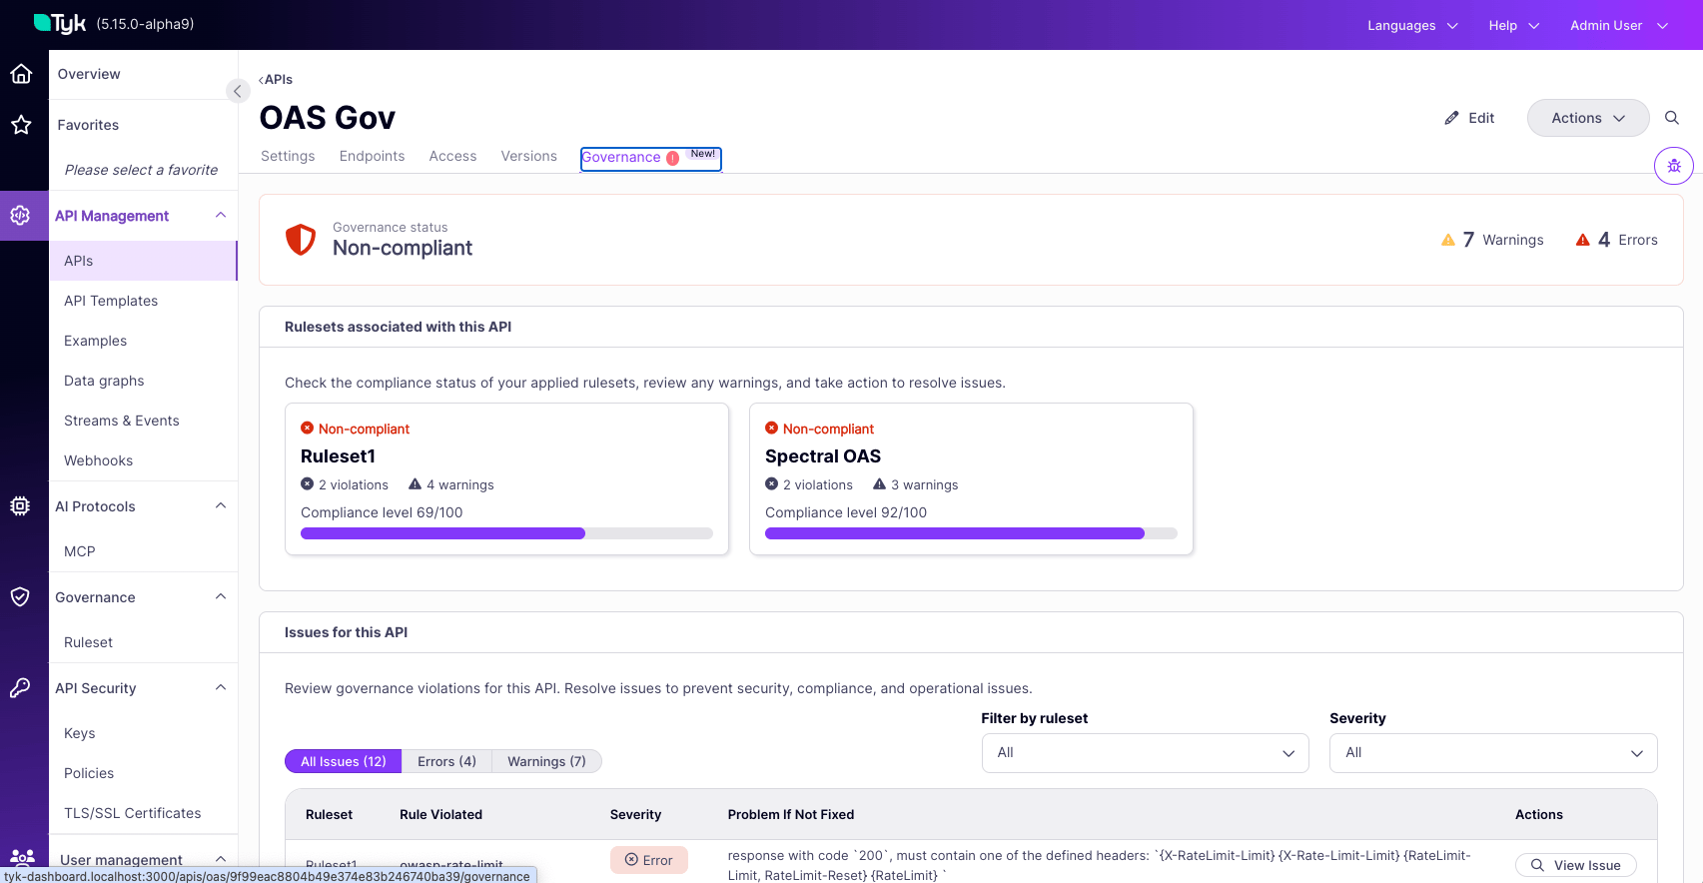
Task: Click the Governance tab alert badge
Action: pos(673,158)
